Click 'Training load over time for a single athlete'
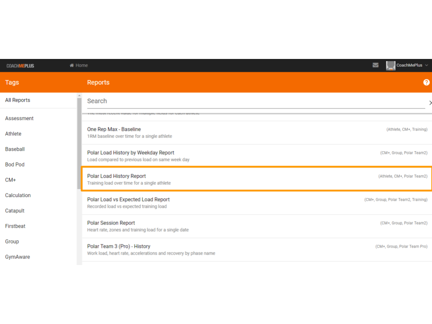 coord(129,183)
